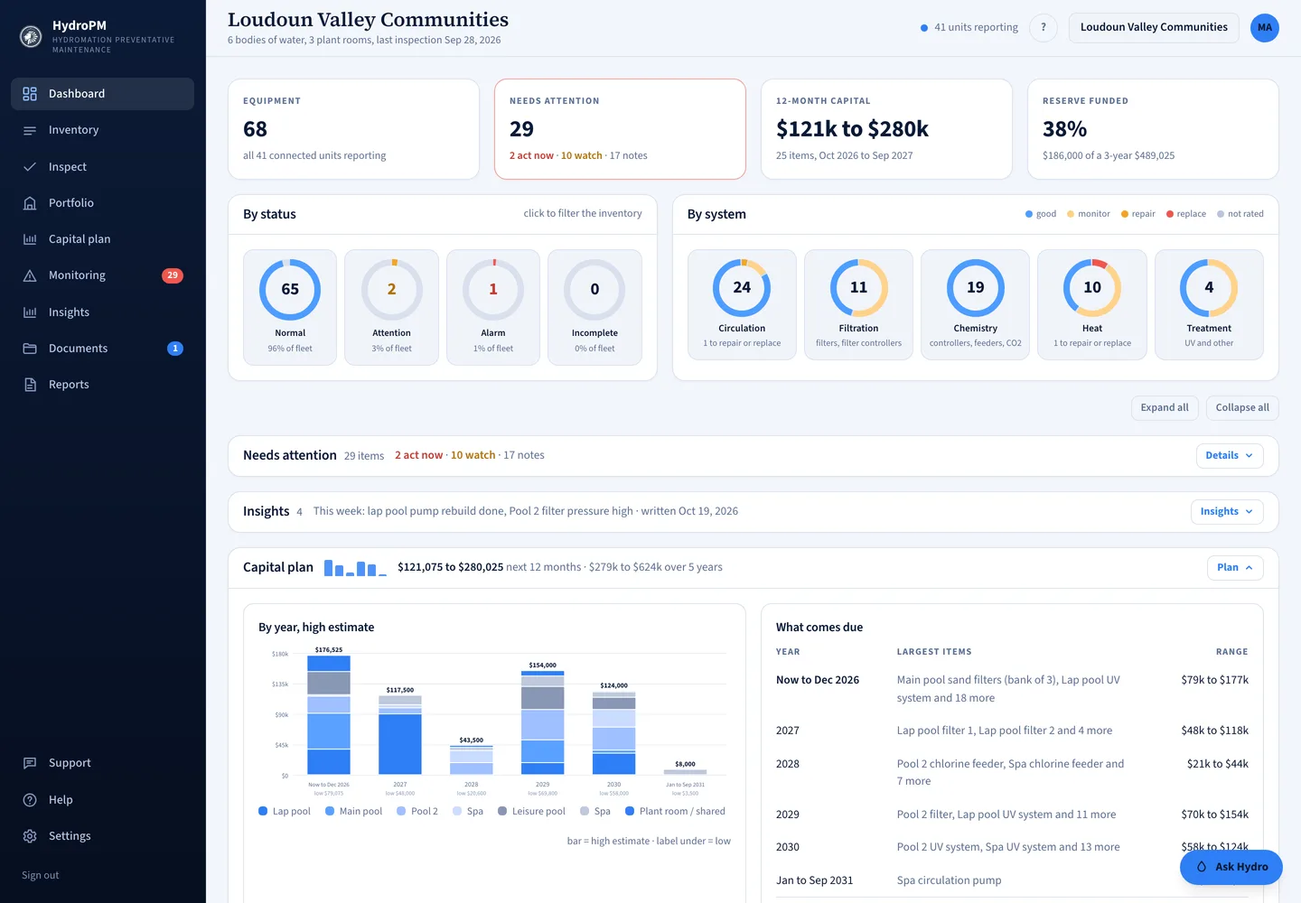This screenshot has width=1301, height=903.
Task: Click the Help question-circle icon in sidebar
Action: click(x=30, y=800)
